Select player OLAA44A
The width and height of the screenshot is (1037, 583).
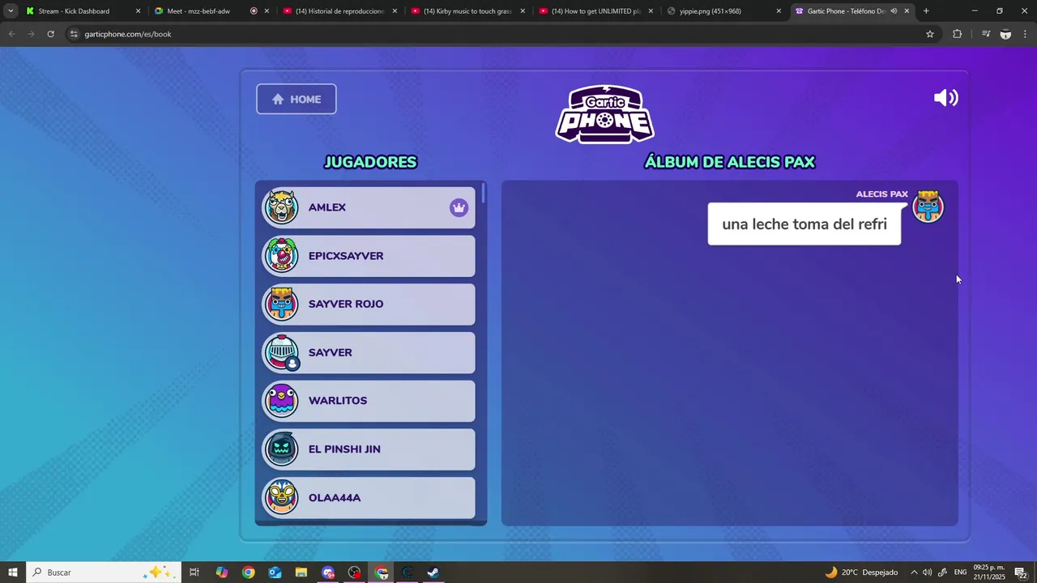369,497
